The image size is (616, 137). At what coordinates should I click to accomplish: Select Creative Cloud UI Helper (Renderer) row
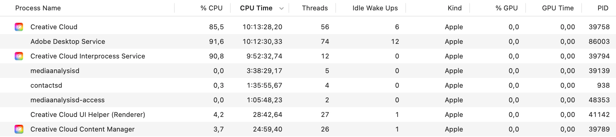click(x=308, y=115)
